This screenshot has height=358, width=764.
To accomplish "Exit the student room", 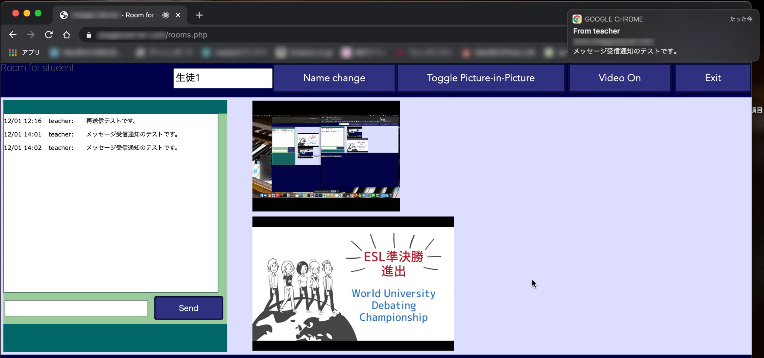I will (713, 78).
